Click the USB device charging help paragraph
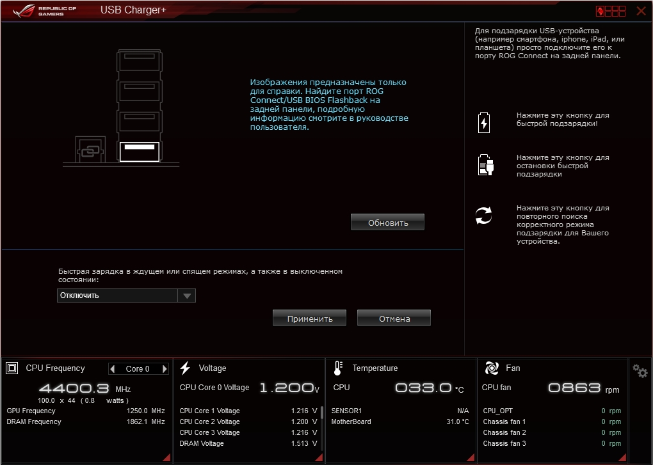 (550, 43)
